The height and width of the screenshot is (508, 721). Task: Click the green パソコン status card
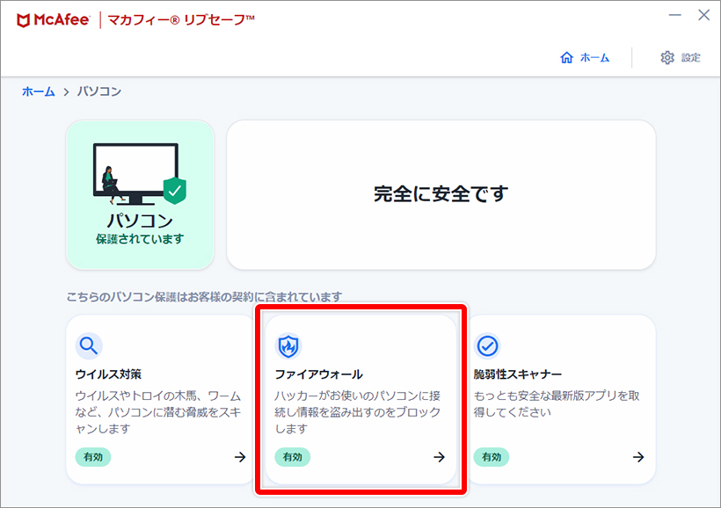[141, 193]
